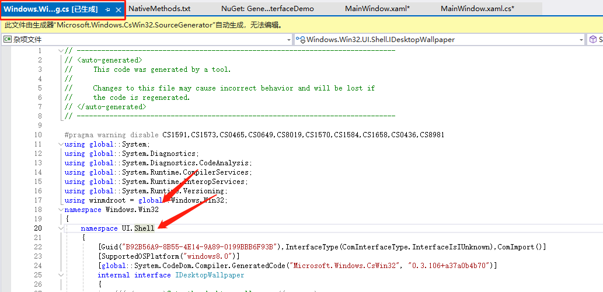Click line number 20 in the gutter
Screen dimensions: 603x292
click(38, 228)
